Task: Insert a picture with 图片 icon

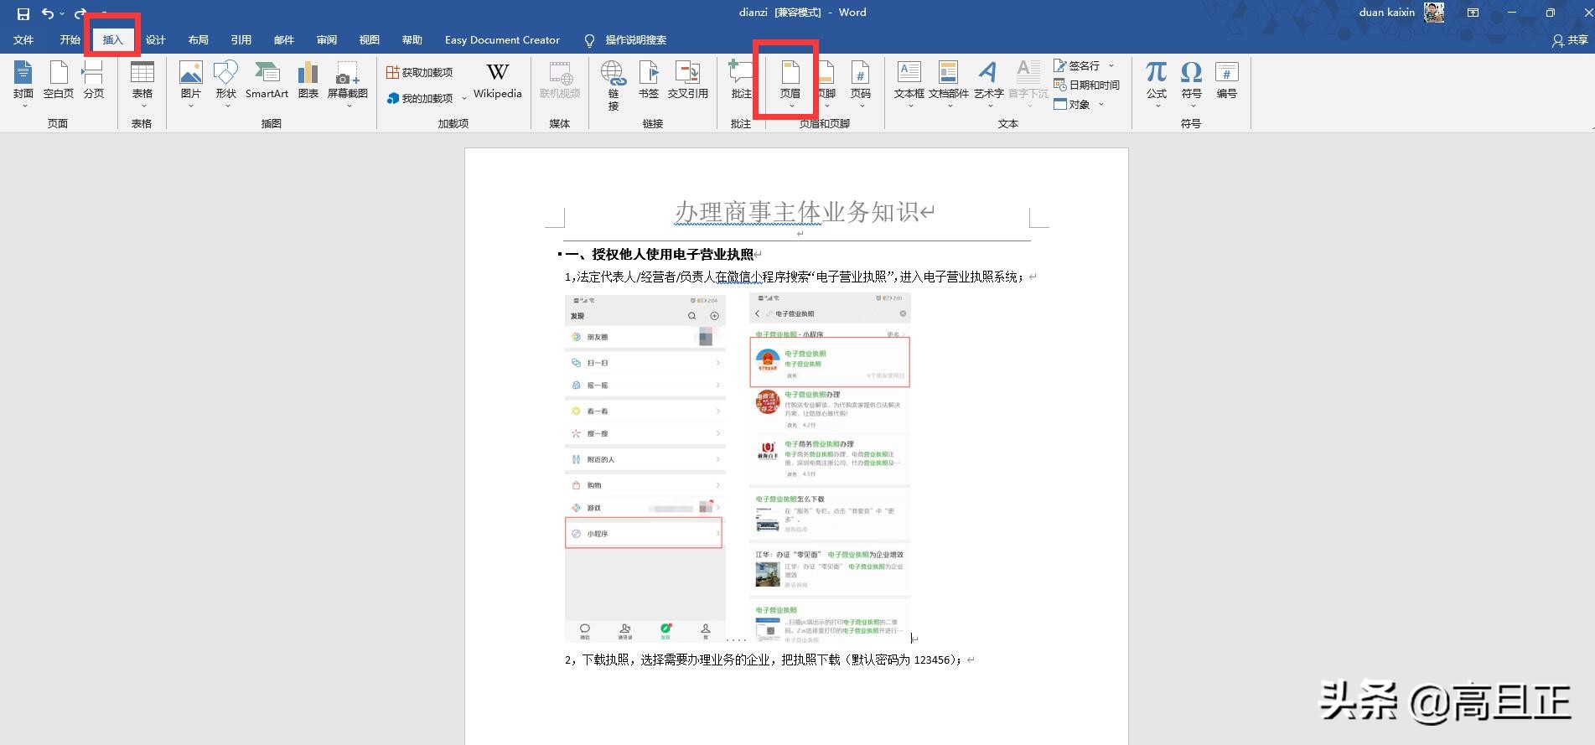Action: (x=191, y=80)
